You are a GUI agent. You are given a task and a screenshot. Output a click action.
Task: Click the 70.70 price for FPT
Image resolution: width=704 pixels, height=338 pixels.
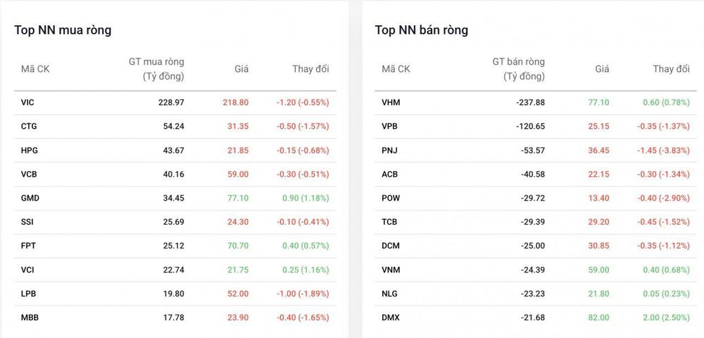click(238, 246)
